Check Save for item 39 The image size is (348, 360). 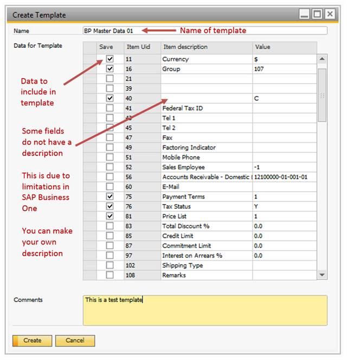click(110, 89)
